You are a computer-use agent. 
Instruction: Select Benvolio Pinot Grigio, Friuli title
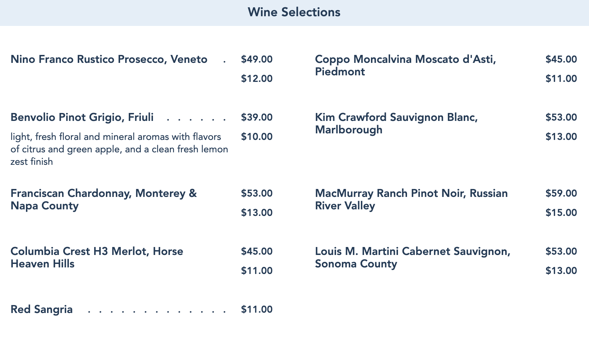[x=82, y=117]
